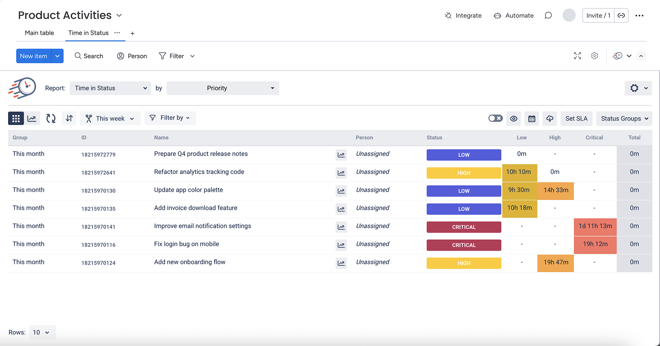Switch to chart view icon
This screenshot has height=346, width=660.
pyautogui.click(x=32, y=119)
